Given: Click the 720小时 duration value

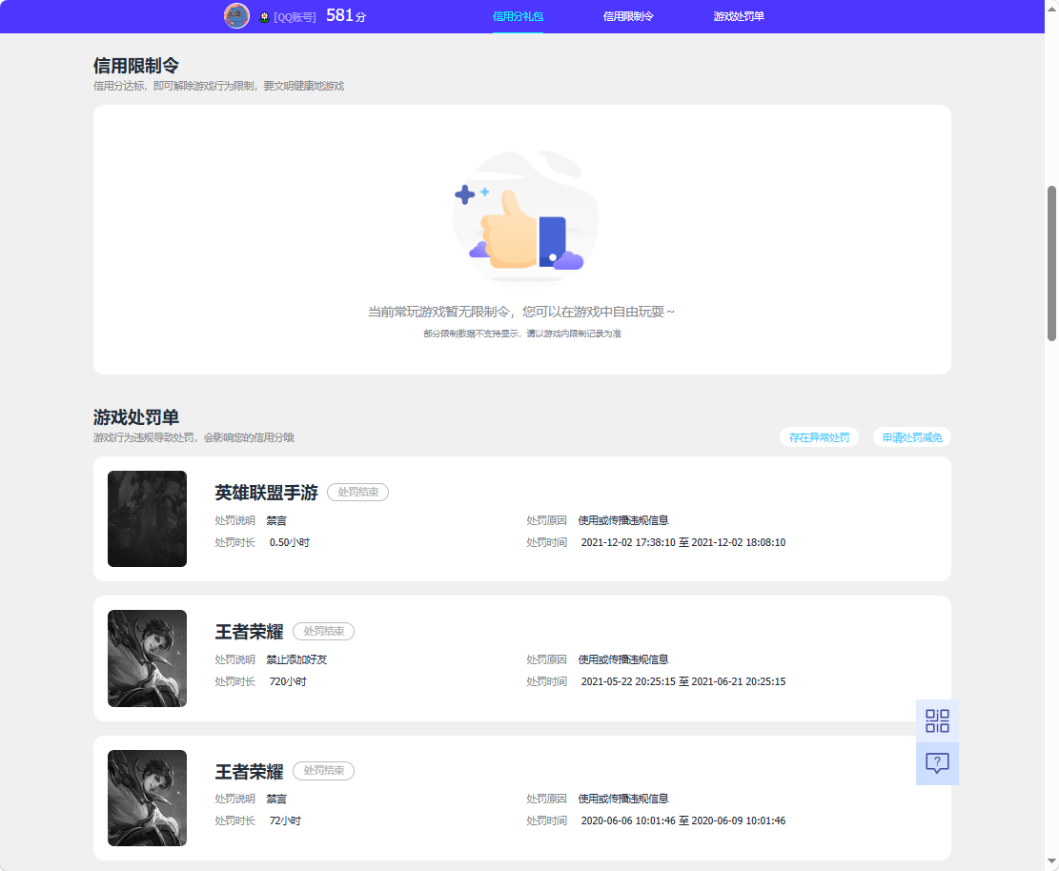Looking at the screenshot, I should (288, 682).
